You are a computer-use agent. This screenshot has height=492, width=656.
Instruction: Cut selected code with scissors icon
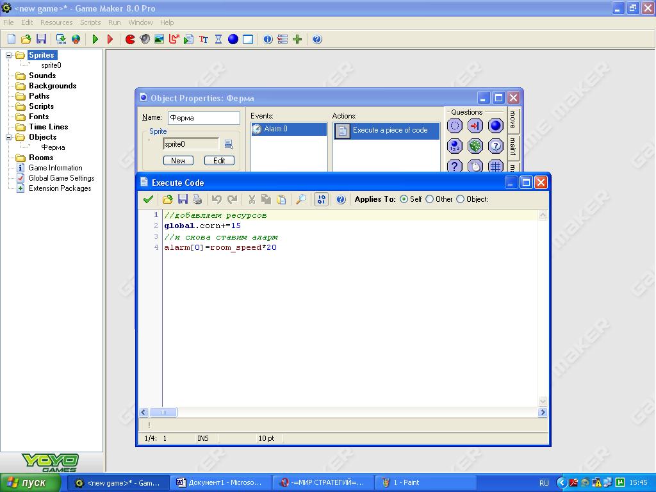(252, 200)
